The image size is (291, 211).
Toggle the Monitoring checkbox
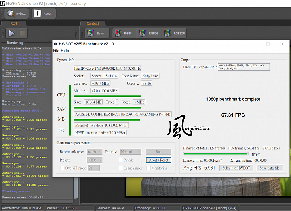point(148,168)
